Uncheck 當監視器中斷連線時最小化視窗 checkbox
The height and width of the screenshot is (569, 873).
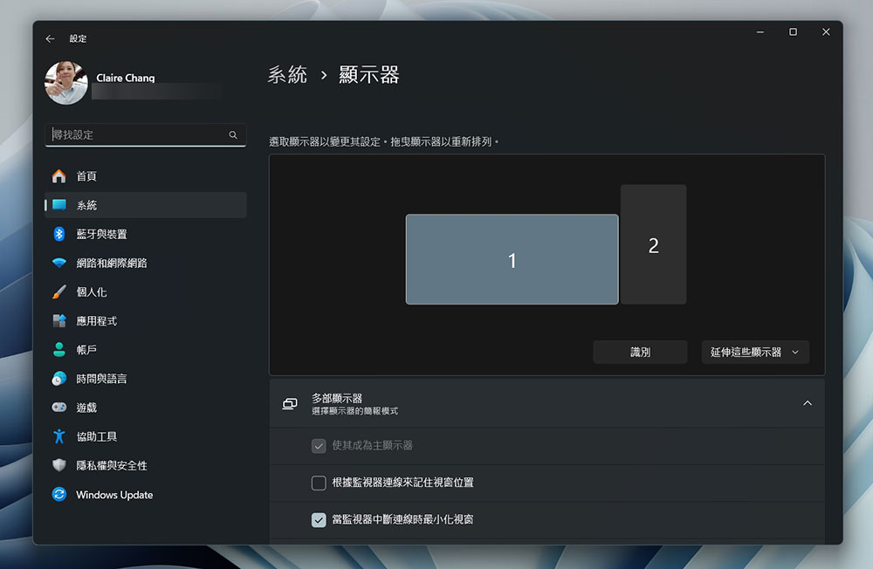pyautogui.click(x=319, y=520)
